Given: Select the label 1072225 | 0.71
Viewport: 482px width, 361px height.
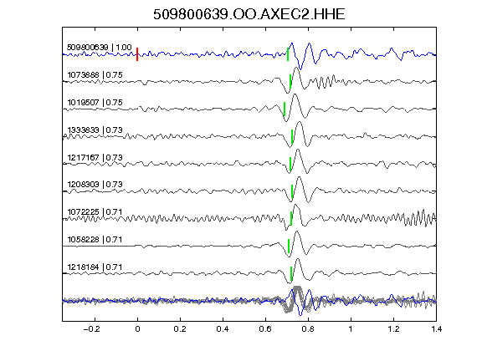Looking at the screenshot, I should pos(95,211).
